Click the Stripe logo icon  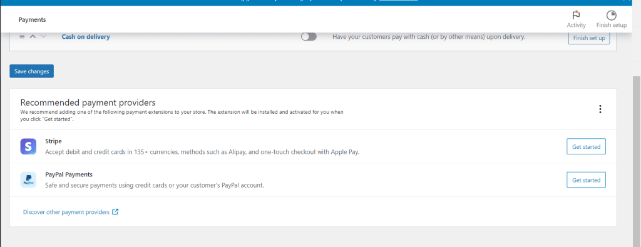click(28, 146)
